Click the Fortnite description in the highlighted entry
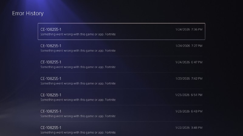This screenshot has height=136, width=243. (x=78, y=34)
